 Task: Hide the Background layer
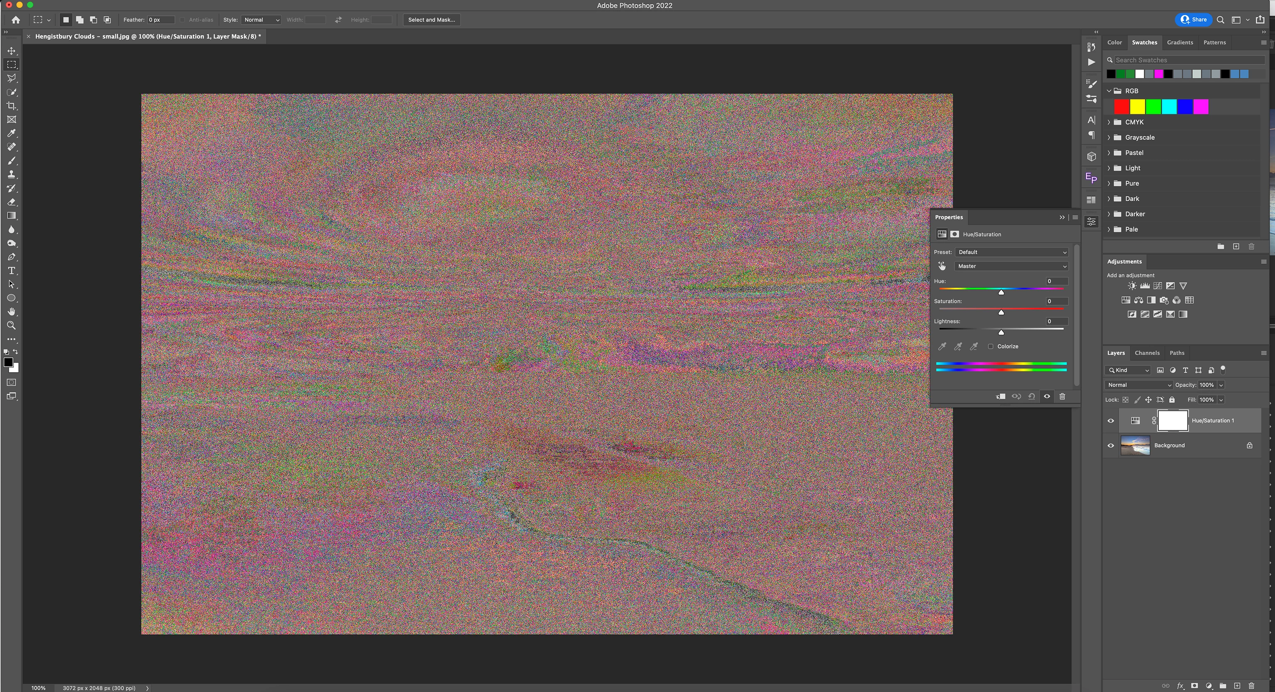(x=1111, y=446)
